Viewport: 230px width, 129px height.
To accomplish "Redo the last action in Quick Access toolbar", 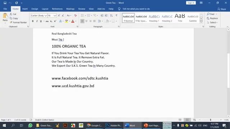I will (x=17, y=3).
